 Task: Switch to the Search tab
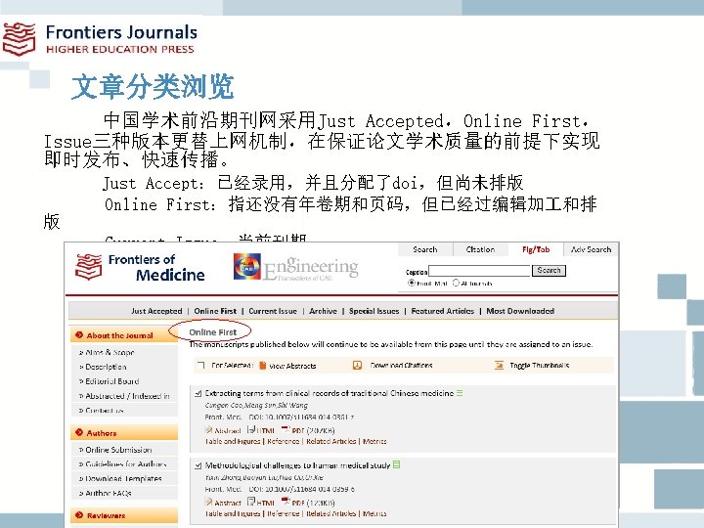pyautogui.click(x=424, y=249)
